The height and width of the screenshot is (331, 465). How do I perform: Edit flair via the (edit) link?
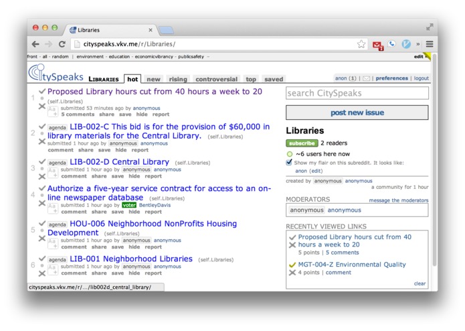coord(316,171)
